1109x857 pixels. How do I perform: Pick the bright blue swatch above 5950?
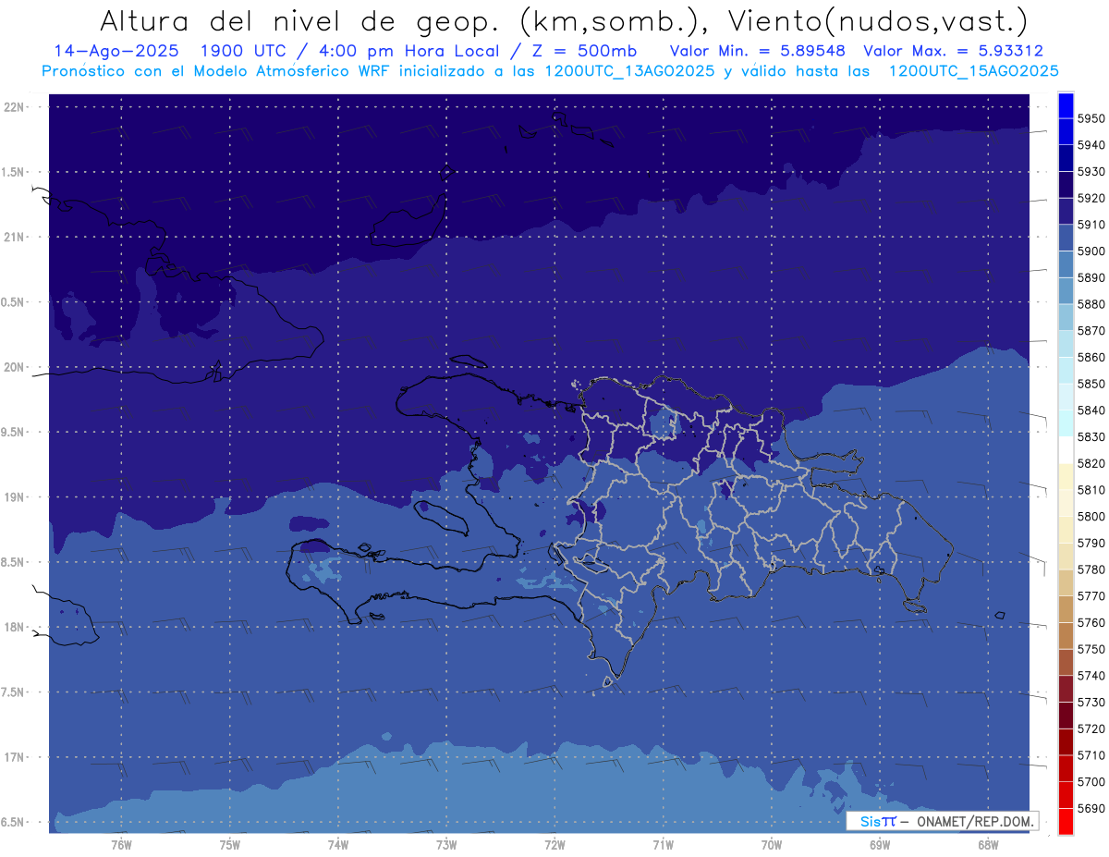1066,105
